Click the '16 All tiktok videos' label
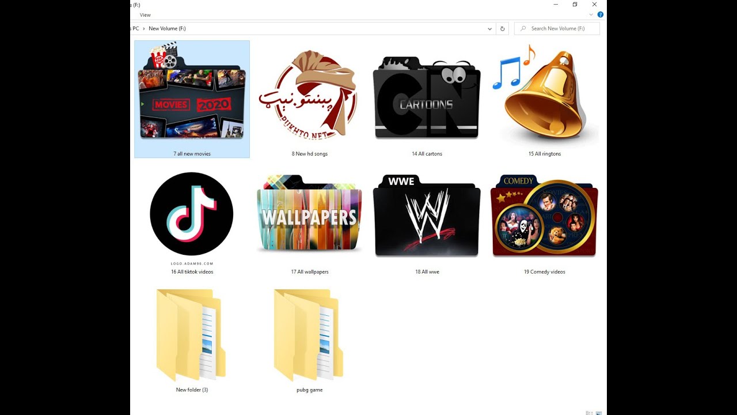This screenshot has height=415, width=737. [x=192, y=272]
